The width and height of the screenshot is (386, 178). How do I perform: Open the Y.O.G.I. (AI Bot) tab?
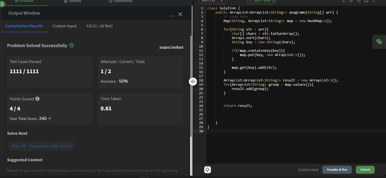click(99, 26)
